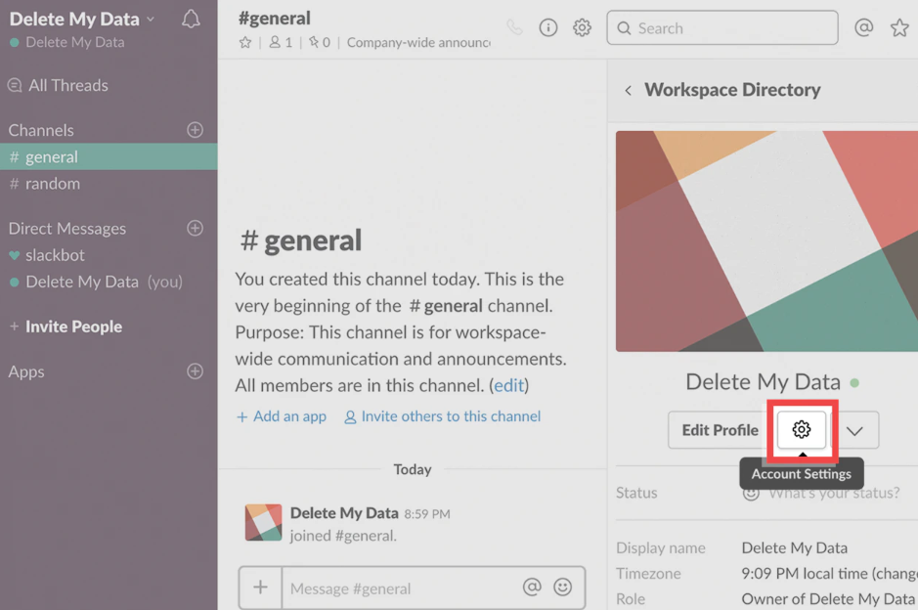
Task: View the profile cover image
Action: click(x=766, y=241)
